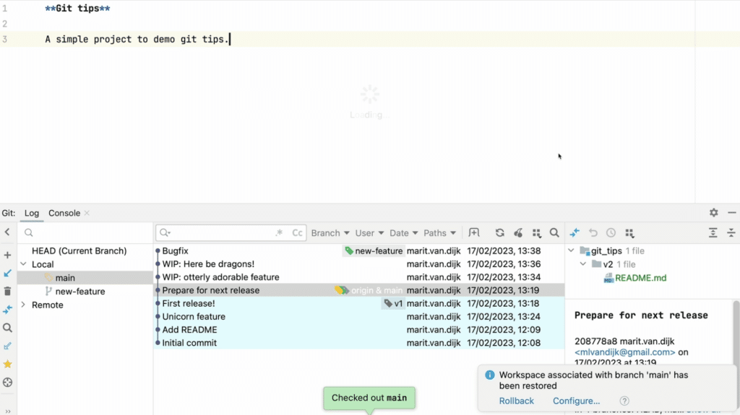Viewport: 740px width, 415px height.
Task: Select the 'WIP: otterly adorable feature' commit
Action: click(x=359, y=277)
